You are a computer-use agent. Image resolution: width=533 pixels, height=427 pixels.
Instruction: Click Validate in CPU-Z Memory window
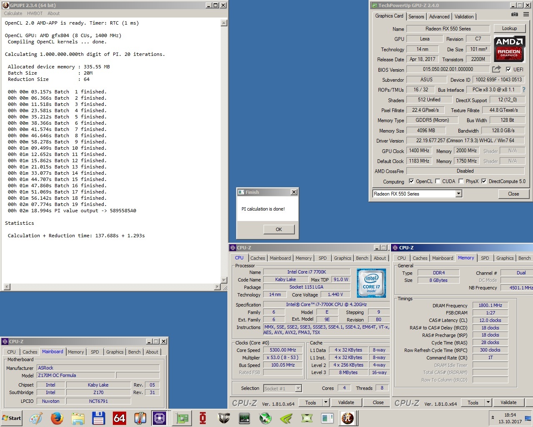coord(508,402)
